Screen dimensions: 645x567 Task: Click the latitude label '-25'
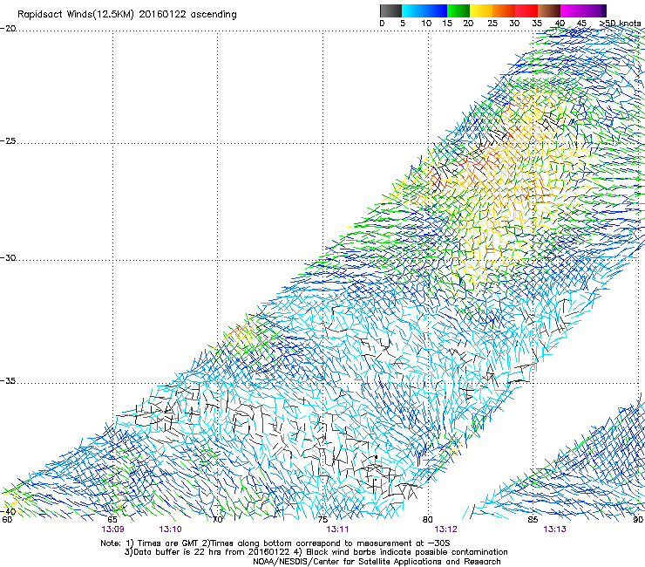[x=8, y=140]
